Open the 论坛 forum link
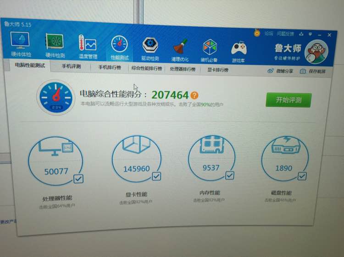Viewport: 344px width, 257px height. (x=268, y=33)
